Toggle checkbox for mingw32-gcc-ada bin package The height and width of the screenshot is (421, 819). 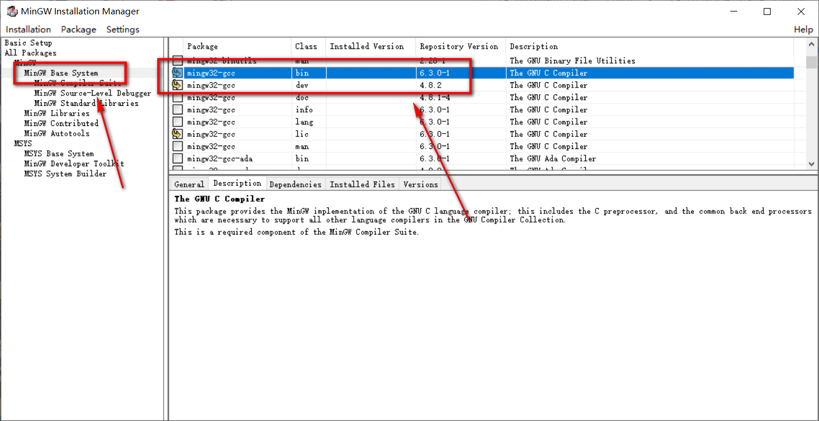pyautogui.click(x=177, y=158)
